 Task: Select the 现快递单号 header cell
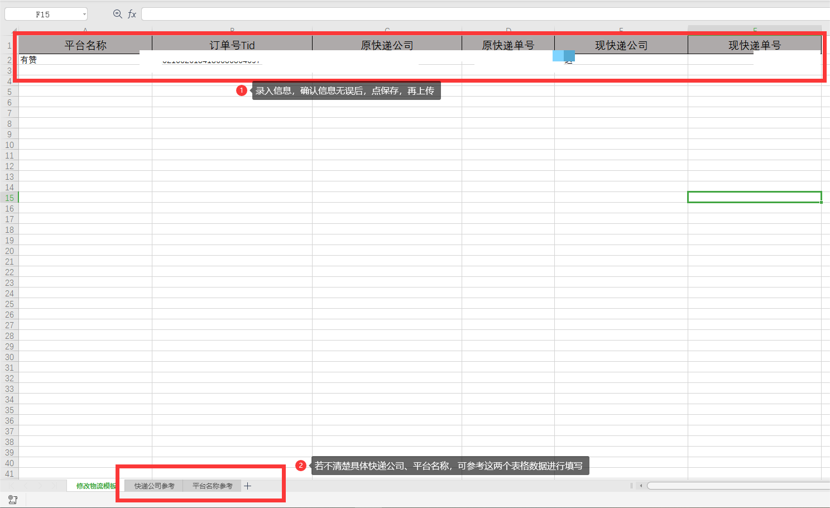[755, 45]
